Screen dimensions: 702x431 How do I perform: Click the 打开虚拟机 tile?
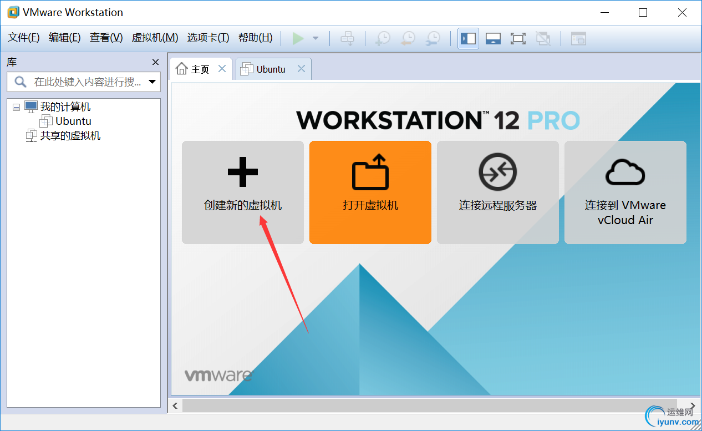click(370, 192)
